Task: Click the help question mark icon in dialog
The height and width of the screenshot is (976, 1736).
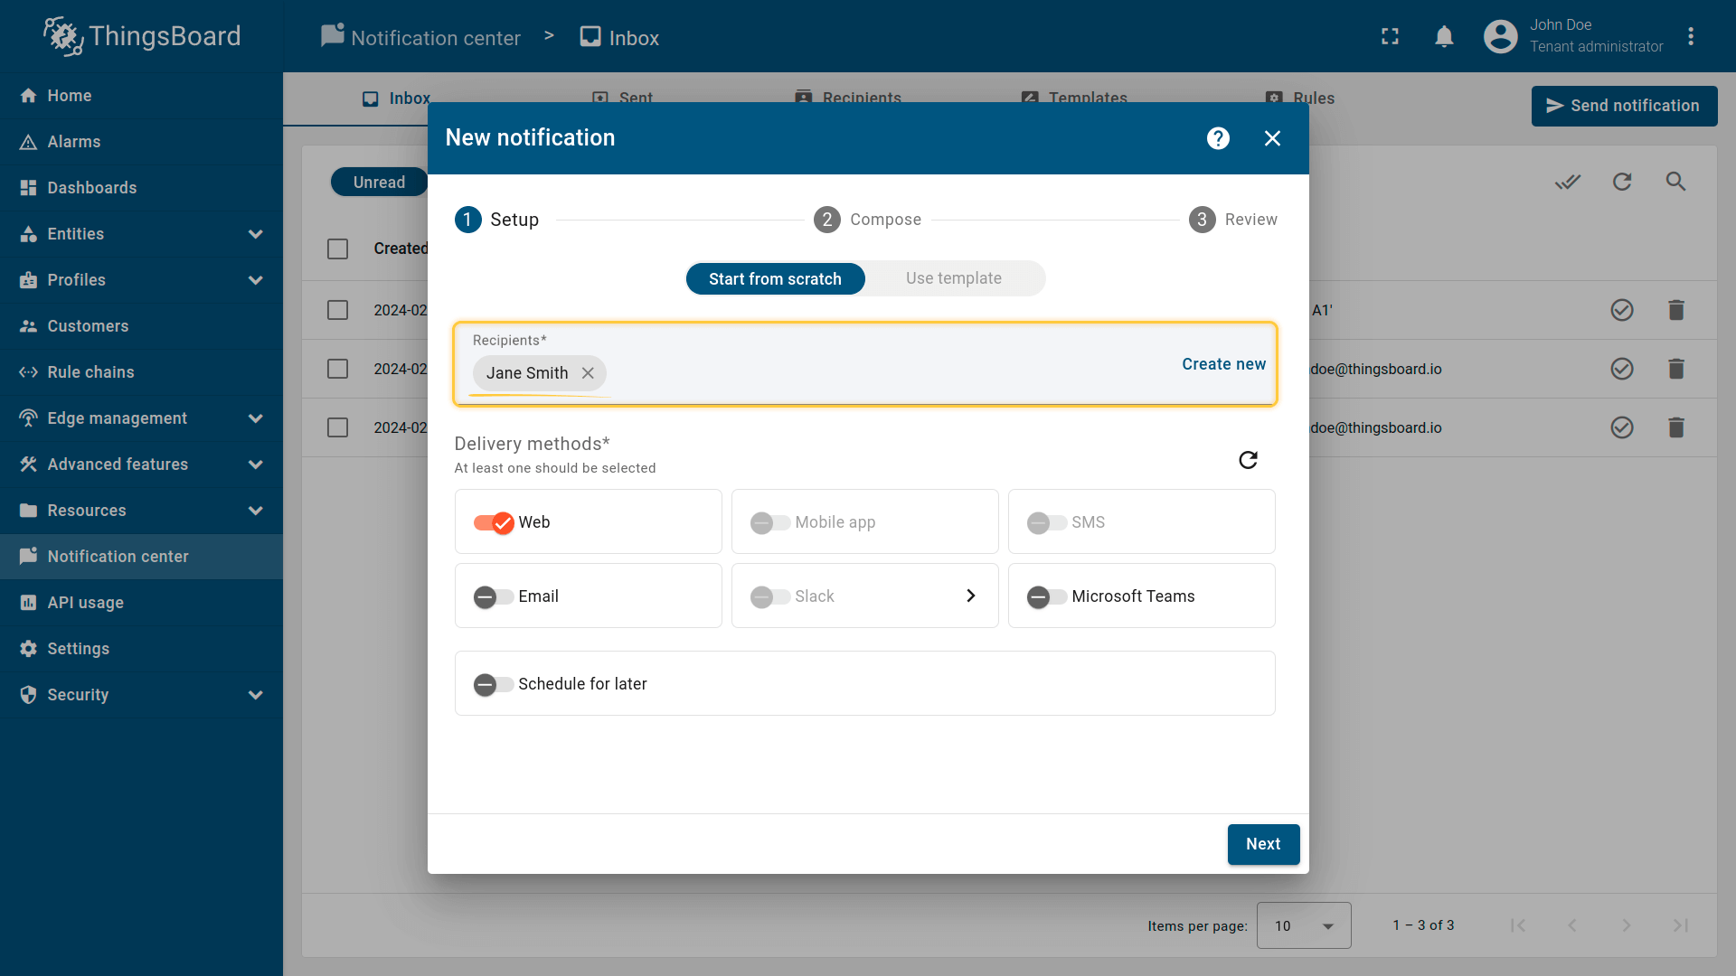Action: point(1218,138)
